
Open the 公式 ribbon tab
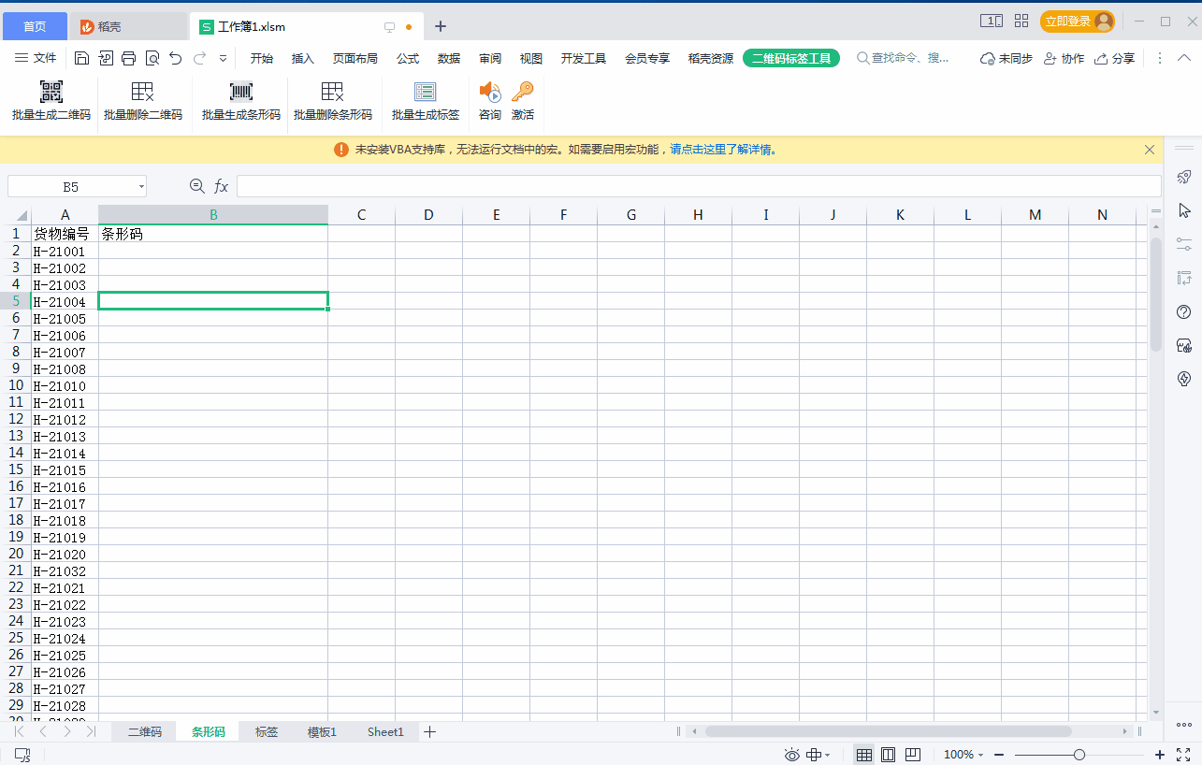tap(408, 58)
